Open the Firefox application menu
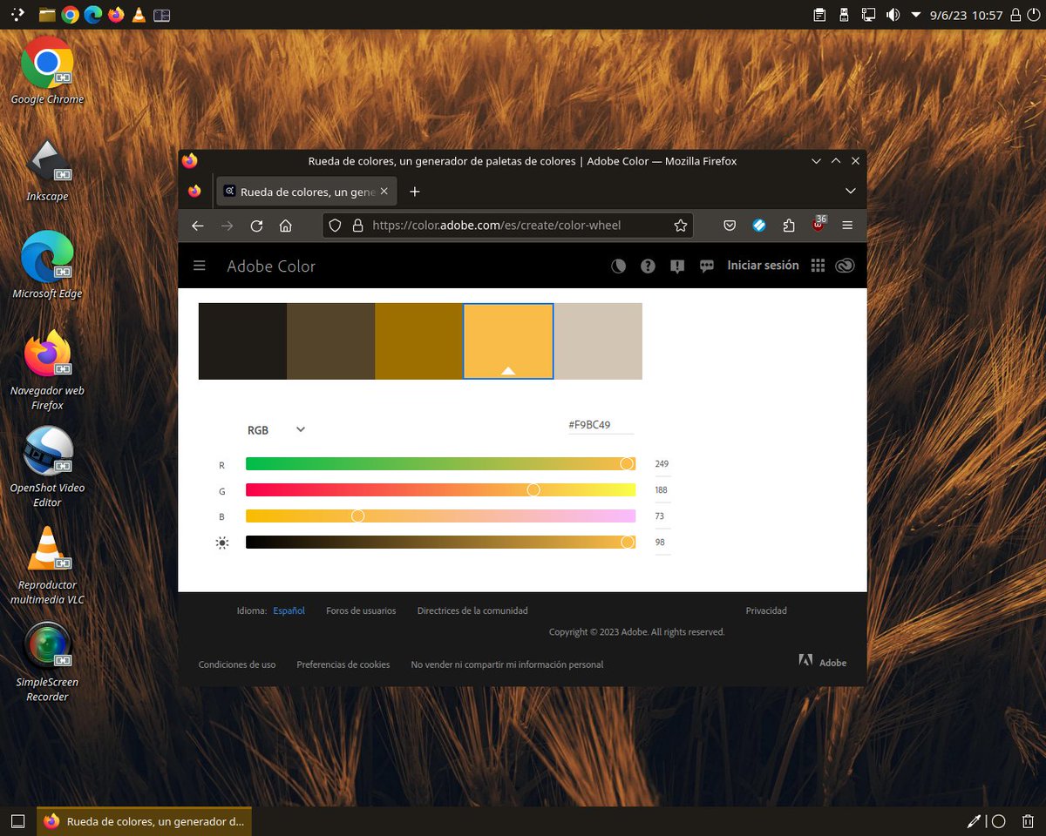This screenshot has height=836, width=1046. [x=847, y=226]
